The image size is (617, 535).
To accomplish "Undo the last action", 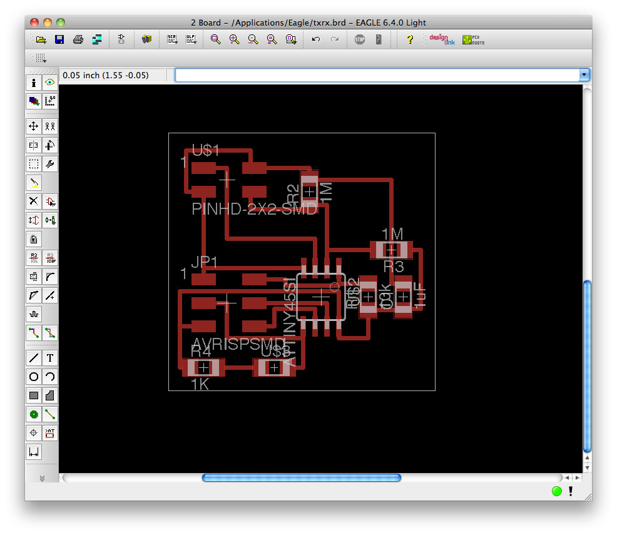I will [x=315, y=39].
